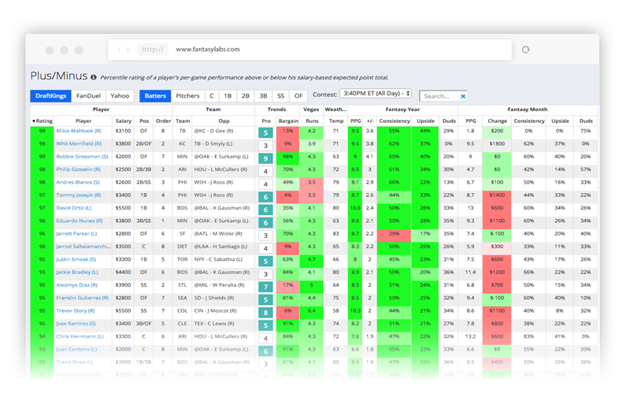The height and width of the screenshot is (416, 630).
Task: Click Pro trend 7 for Aledmys Diaz
Action: click(x=265, y=287)
